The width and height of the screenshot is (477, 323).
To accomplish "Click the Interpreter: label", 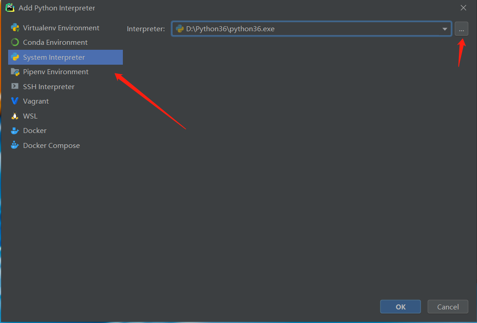I will click(146, 29).
